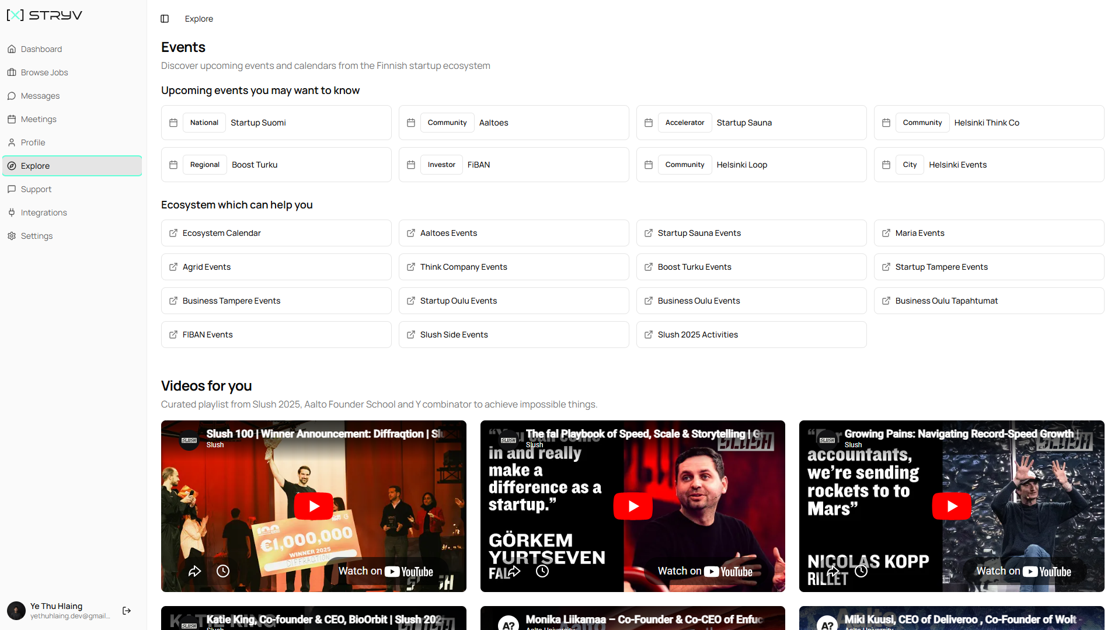The image size is (1118, 630).
Task: Open Meetings page
Action: tap(72, 119)
